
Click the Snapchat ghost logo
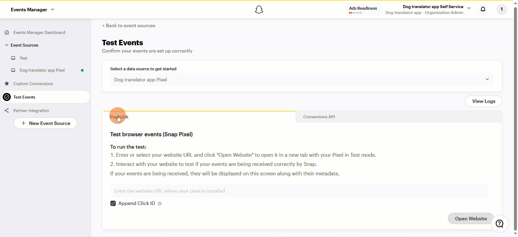(259, 10)
